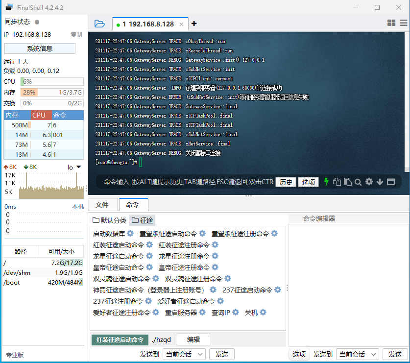This screenshot has width=410, height=363.
Task: Open the hamburger main menu
Action: coord(403,23)
